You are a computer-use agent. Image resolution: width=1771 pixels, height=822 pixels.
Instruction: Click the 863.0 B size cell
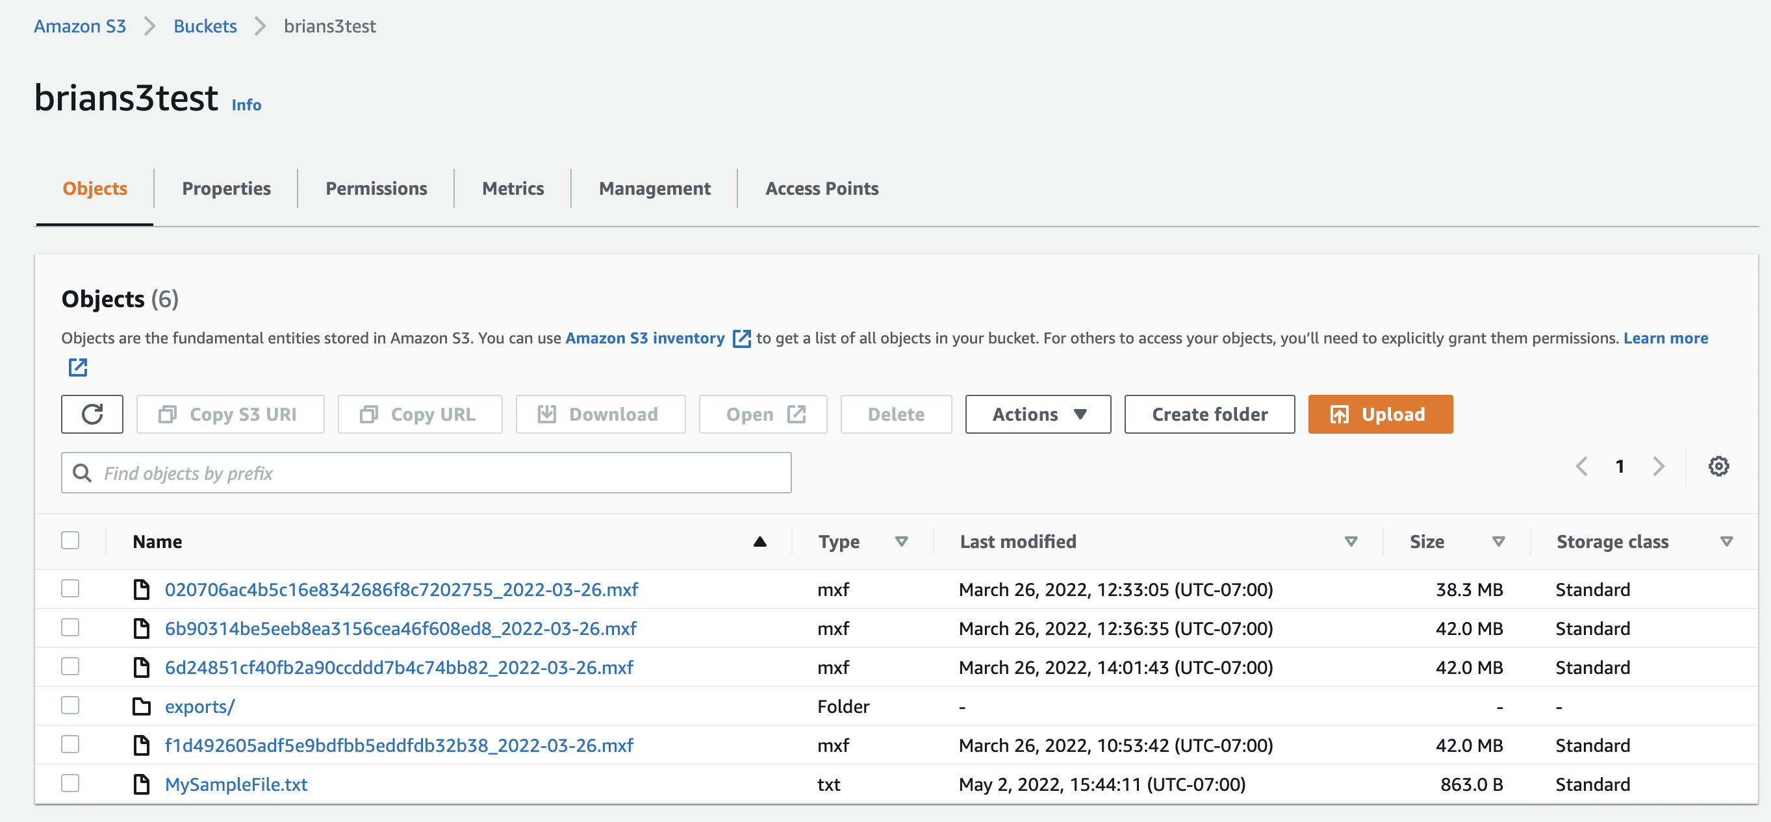[1472, 784]
